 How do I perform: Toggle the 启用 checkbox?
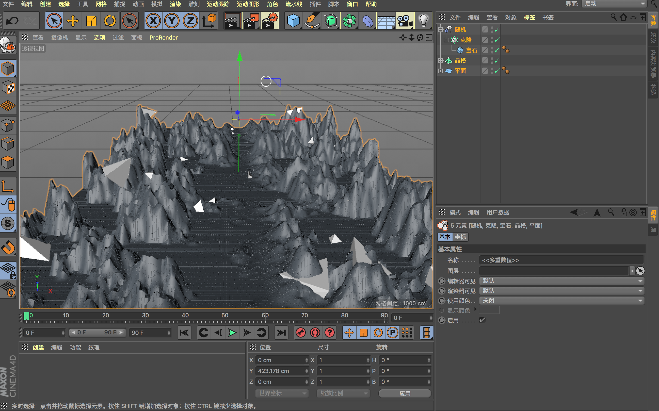(x=482, y=320)
